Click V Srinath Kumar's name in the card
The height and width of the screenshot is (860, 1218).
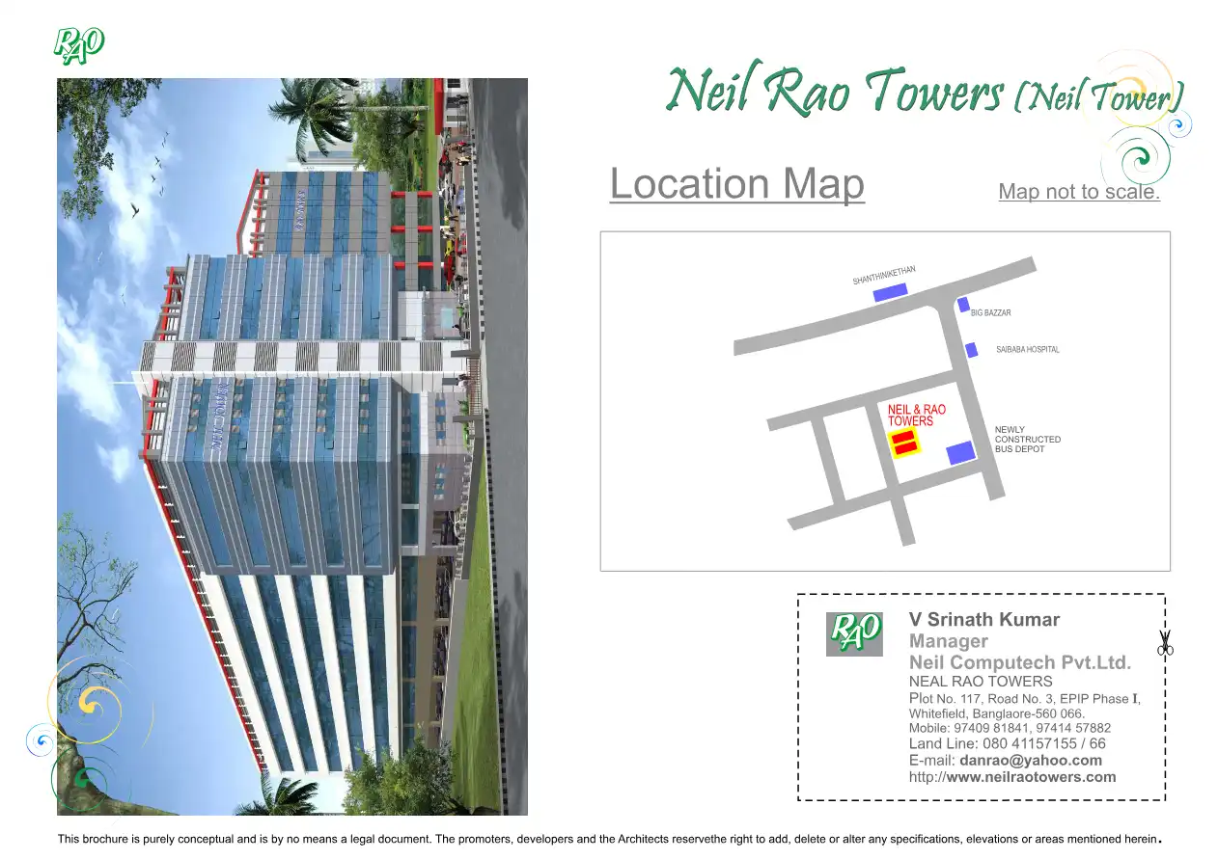point(984,619)
